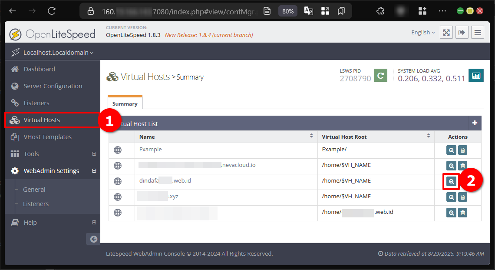Expand the Help menu section
Viewport: 495px width, 270px height.
click(x=94, y=223)
